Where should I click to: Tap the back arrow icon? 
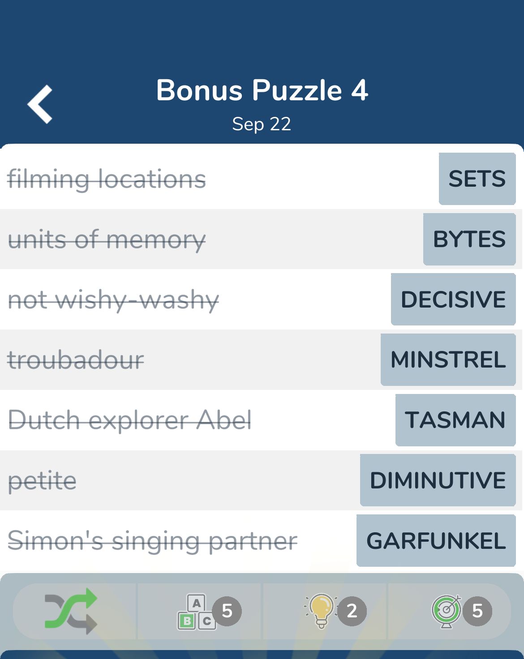(x=40, y=104)
